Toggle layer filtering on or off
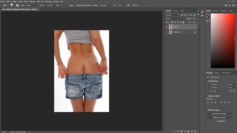 coord(198,14)
